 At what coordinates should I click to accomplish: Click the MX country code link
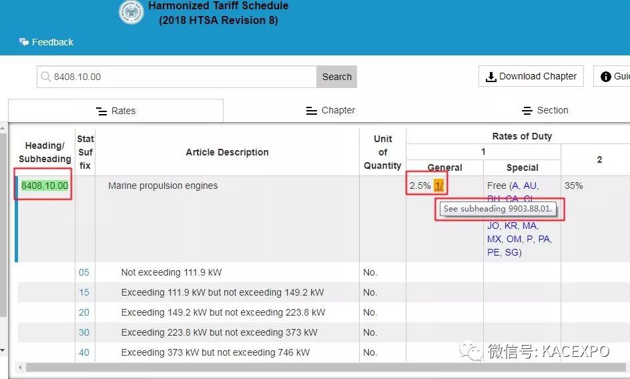[494, 239]
